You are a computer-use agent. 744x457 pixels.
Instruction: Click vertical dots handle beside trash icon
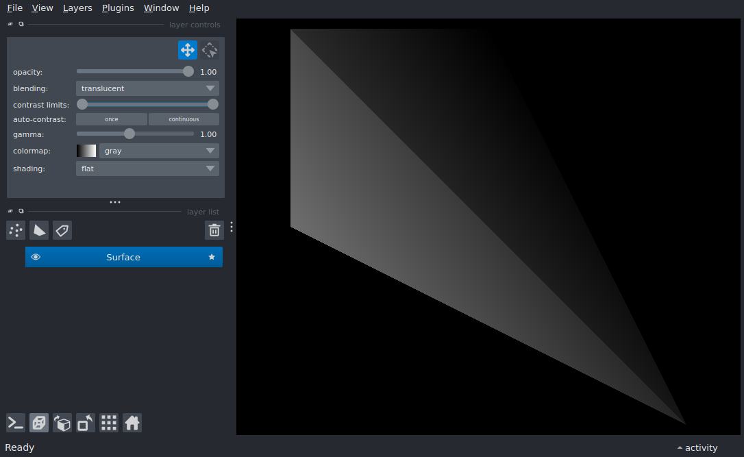tap(232, 227)
